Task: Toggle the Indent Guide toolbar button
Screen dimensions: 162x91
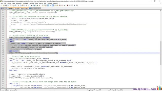Action: point(53,6)
